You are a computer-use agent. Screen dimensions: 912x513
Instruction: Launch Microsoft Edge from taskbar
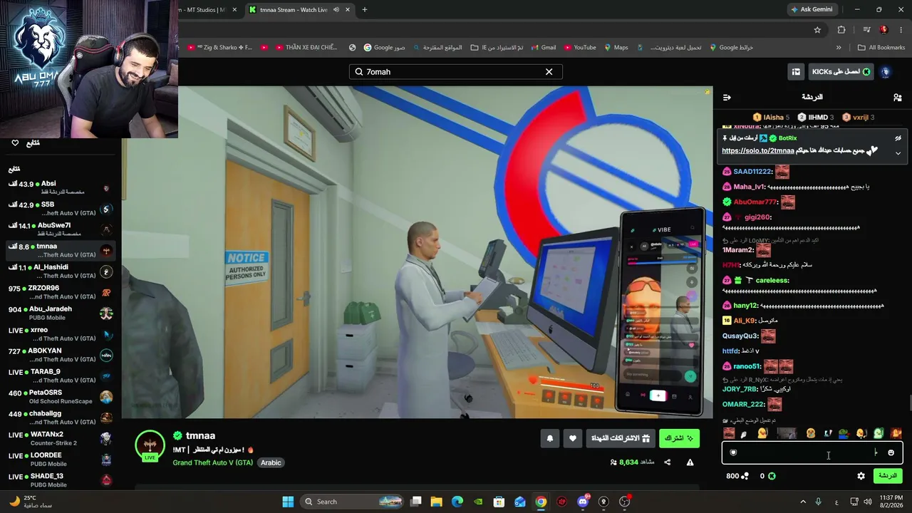pos(457,502)
